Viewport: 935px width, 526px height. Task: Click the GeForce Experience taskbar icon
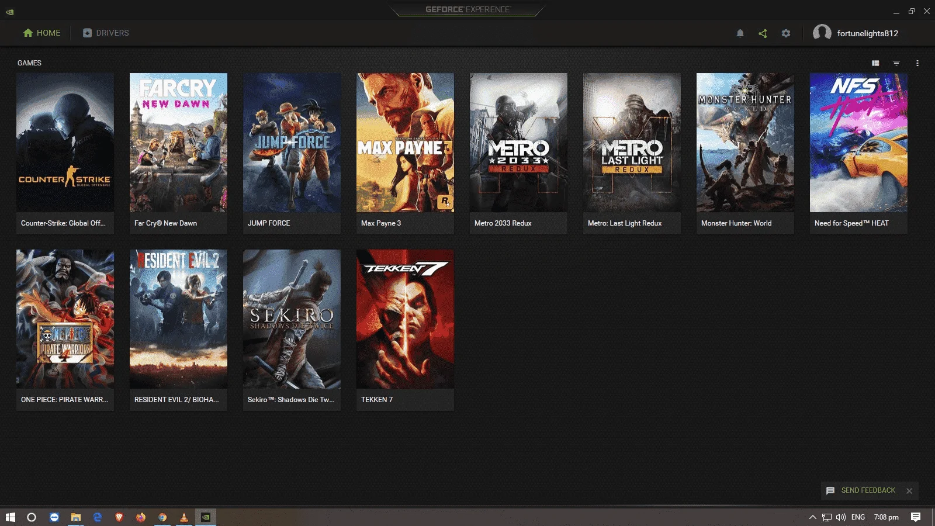tap(206, 517)
